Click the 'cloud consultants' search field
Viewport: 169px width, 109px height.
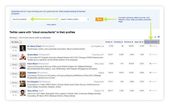click(x=34, y=19)
